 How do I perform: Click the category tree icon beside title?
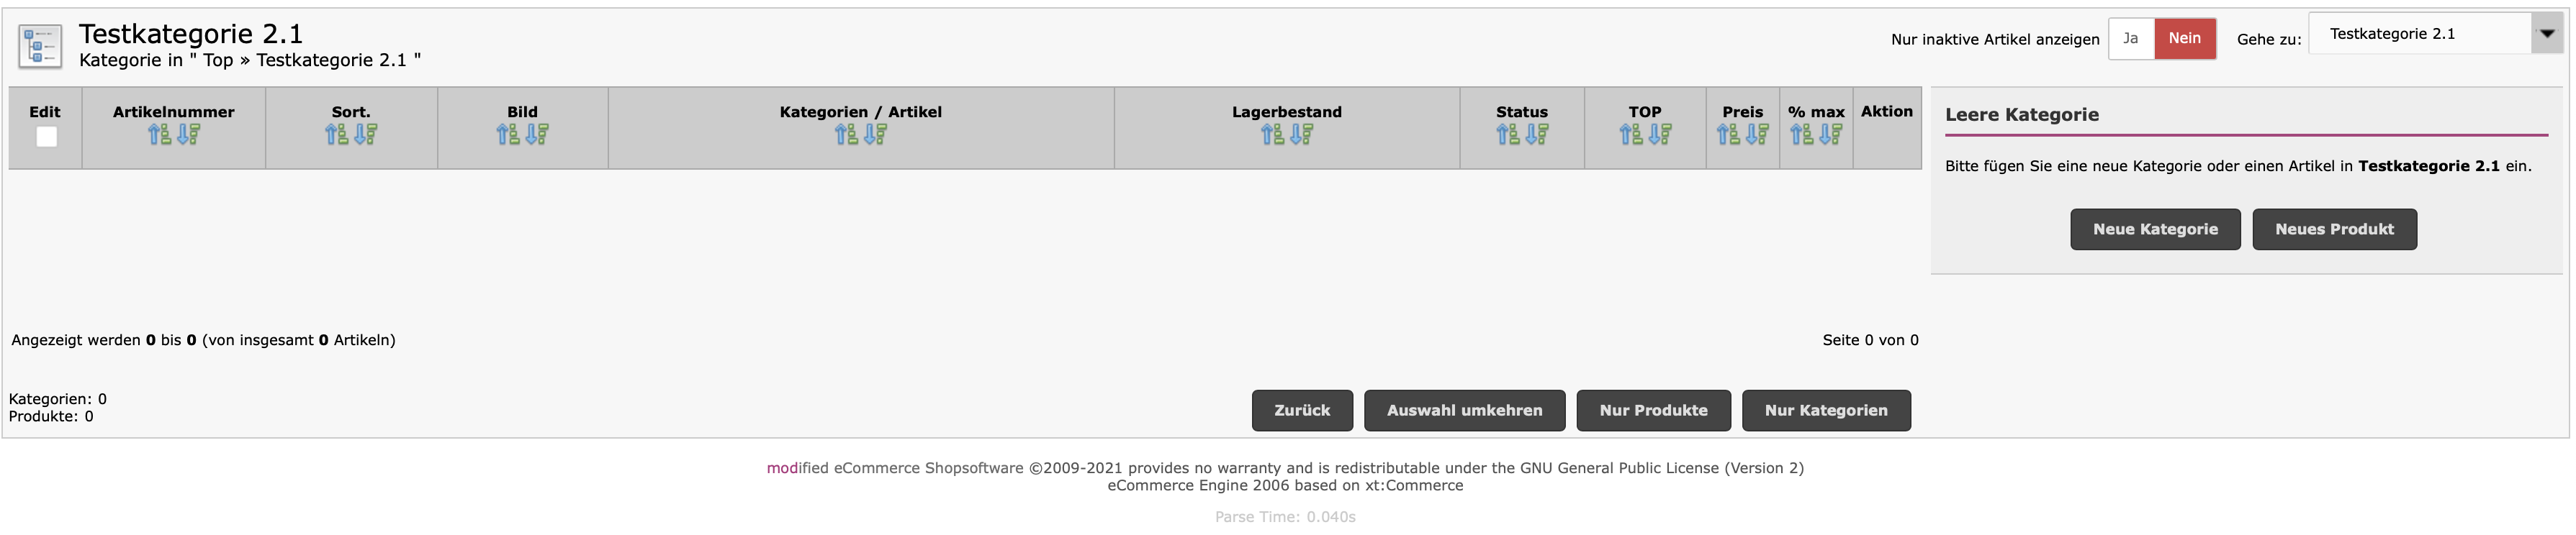point(40,46)
